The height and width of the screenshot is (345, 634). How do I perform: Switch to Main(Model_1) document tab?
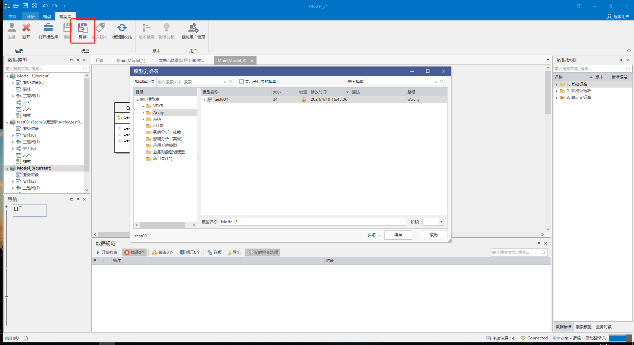(x=131, y=60)
